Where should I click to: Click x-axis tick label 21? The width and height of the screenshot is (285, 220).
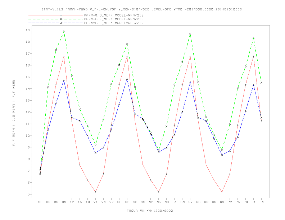point(95,202)
